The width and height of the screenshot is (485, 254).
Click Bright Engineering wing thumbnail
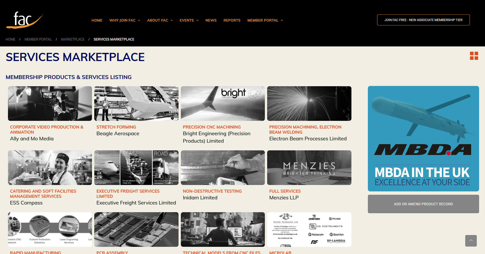(223, 103)
